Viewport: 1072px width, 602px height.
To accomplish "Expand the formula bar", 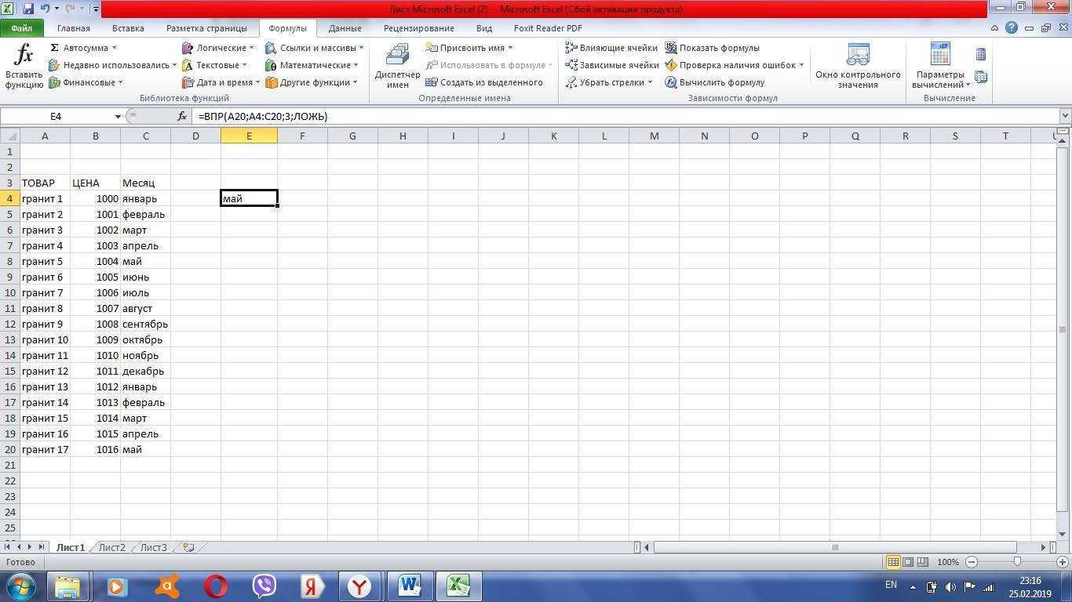I will tap(1065, 116).
